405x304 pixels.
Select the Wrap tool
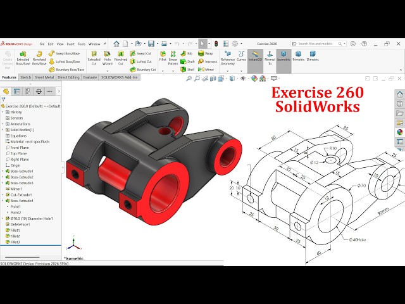(205, 53)
